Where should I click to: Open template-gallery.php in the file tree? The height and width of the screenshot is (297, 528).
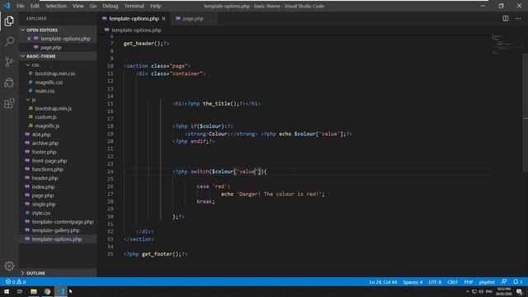(x=55, y=230)
